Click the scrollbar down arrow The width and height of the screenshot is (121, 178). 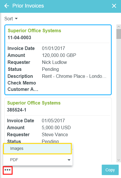[119, 160]
